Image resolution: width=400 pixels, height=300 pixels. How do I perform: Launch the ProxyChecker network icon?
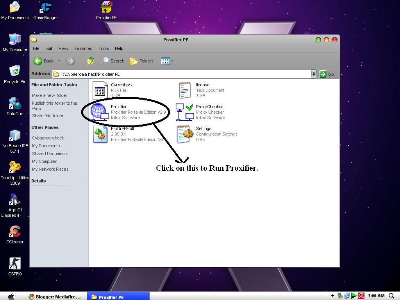(x=185, y=112)
